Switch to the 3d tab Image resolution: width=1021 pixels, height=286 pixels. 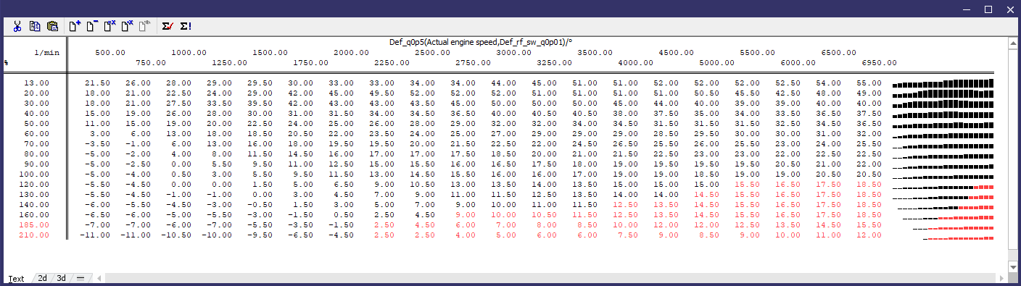[62, 278]
